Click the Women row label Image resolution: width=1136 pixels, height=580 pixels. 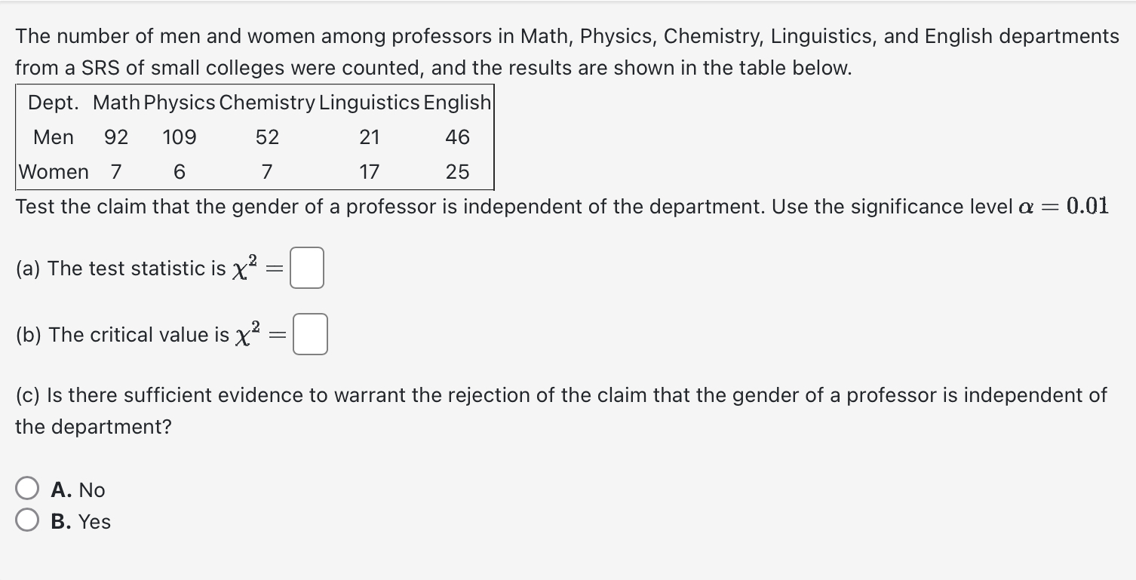click(54, 172)
